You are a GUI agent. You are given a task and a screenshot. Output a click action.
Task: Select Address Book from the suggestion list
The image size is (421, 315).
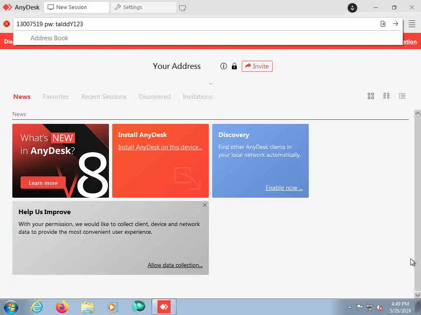pyautogui.click(x=49, y=38)
